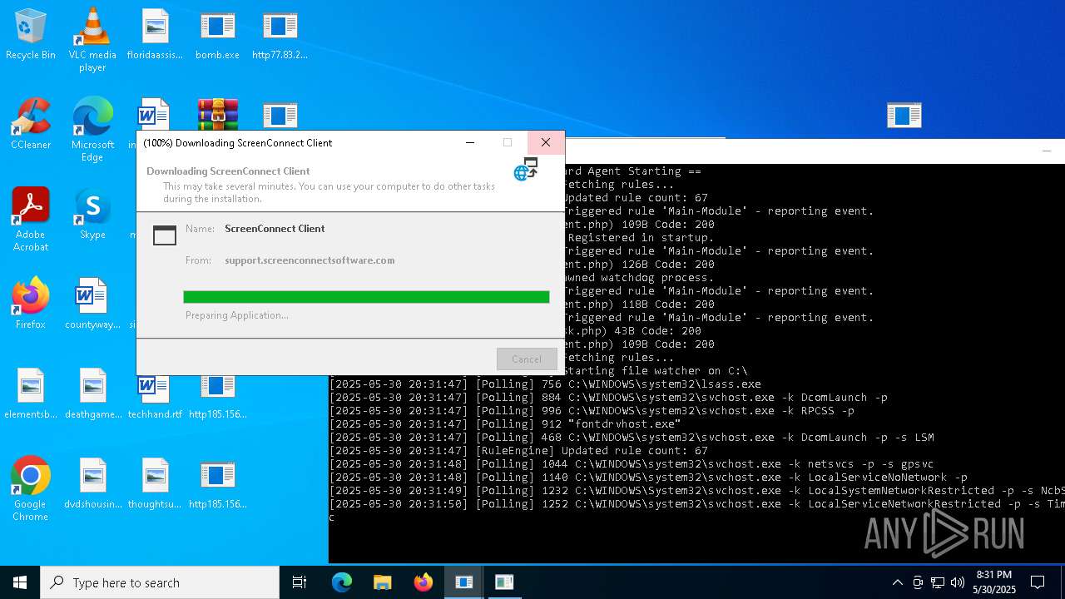1065x599 pixels.
Task: Select the dvdshousin... image file icon
Action: (x=92, y=484)
